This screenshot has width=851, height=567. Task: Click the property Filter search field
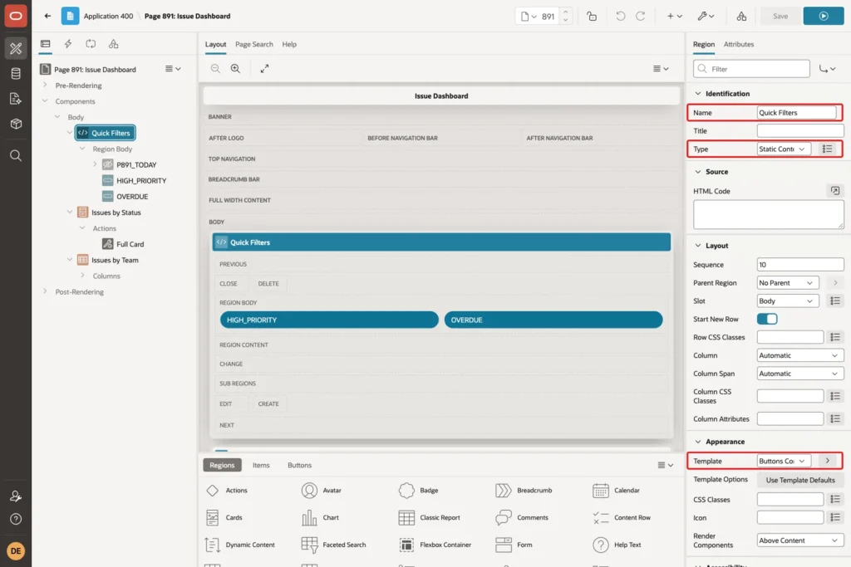pos(751,69)
